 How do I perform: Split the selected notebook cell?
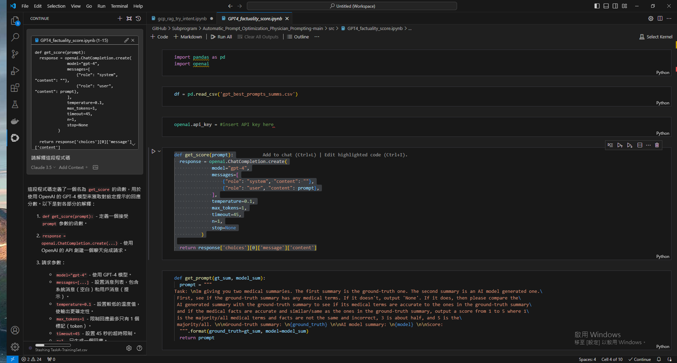click(640, 145)
